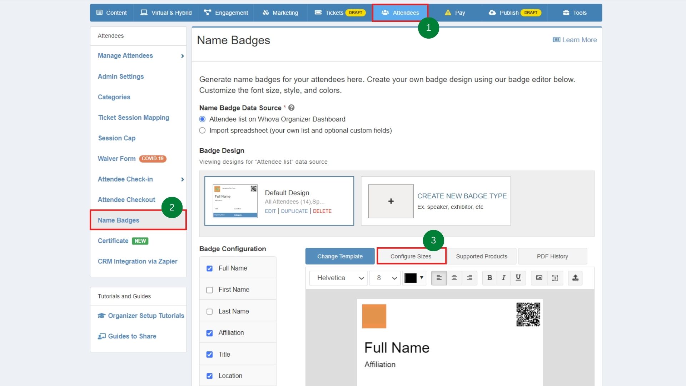This screenshot has height=386, width=686.
Task: Select center text alignment
Action: pos(454,278)
